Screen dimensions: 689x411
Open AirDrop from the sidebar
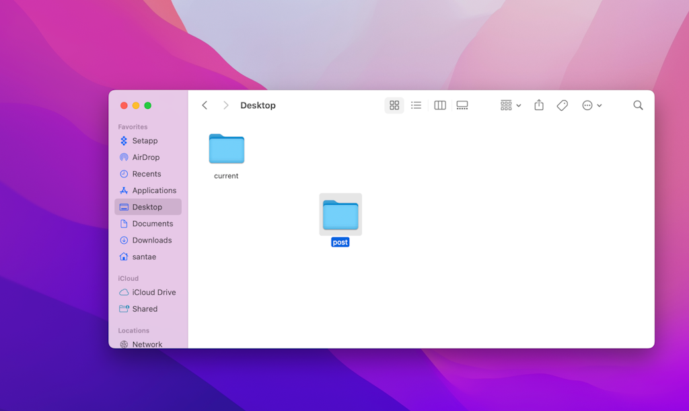[x=145, y=157]
